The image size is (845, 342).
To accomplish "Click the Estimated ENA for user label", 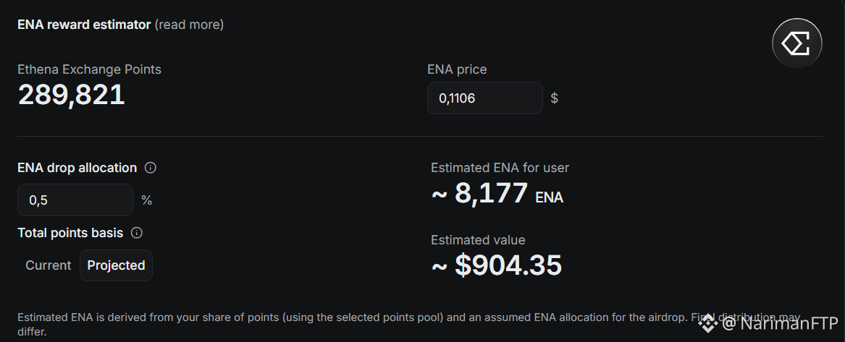I will (500, 168).
